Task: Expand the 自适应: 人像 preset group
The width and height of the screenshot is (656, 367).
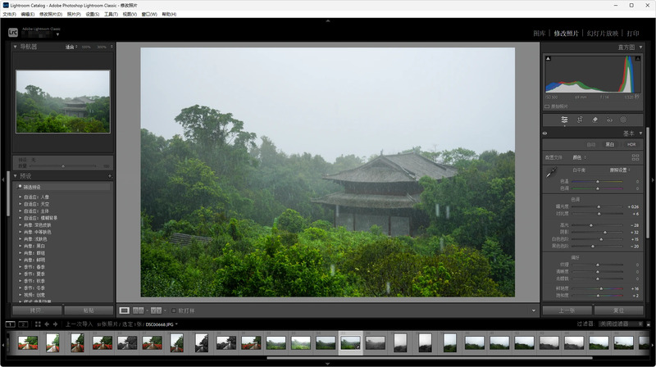Action: point(20,197)
